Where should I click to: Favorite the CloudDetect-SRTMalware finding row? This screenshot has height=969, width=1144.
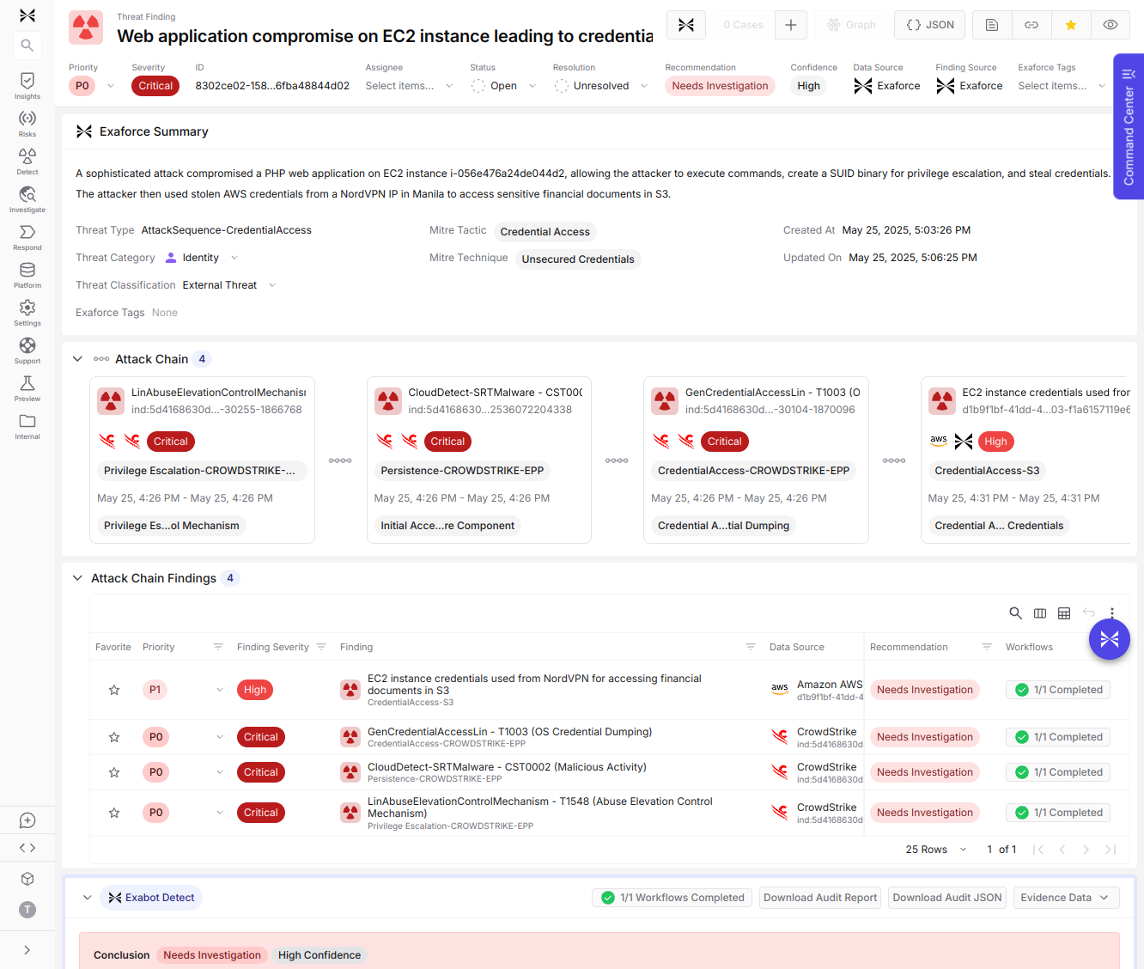click(114, 772)
